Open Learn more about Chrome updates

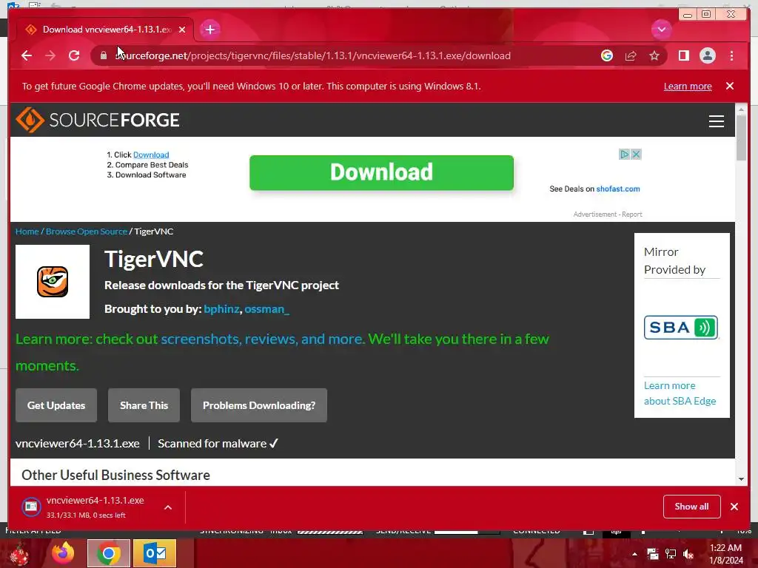coord(688,86)
